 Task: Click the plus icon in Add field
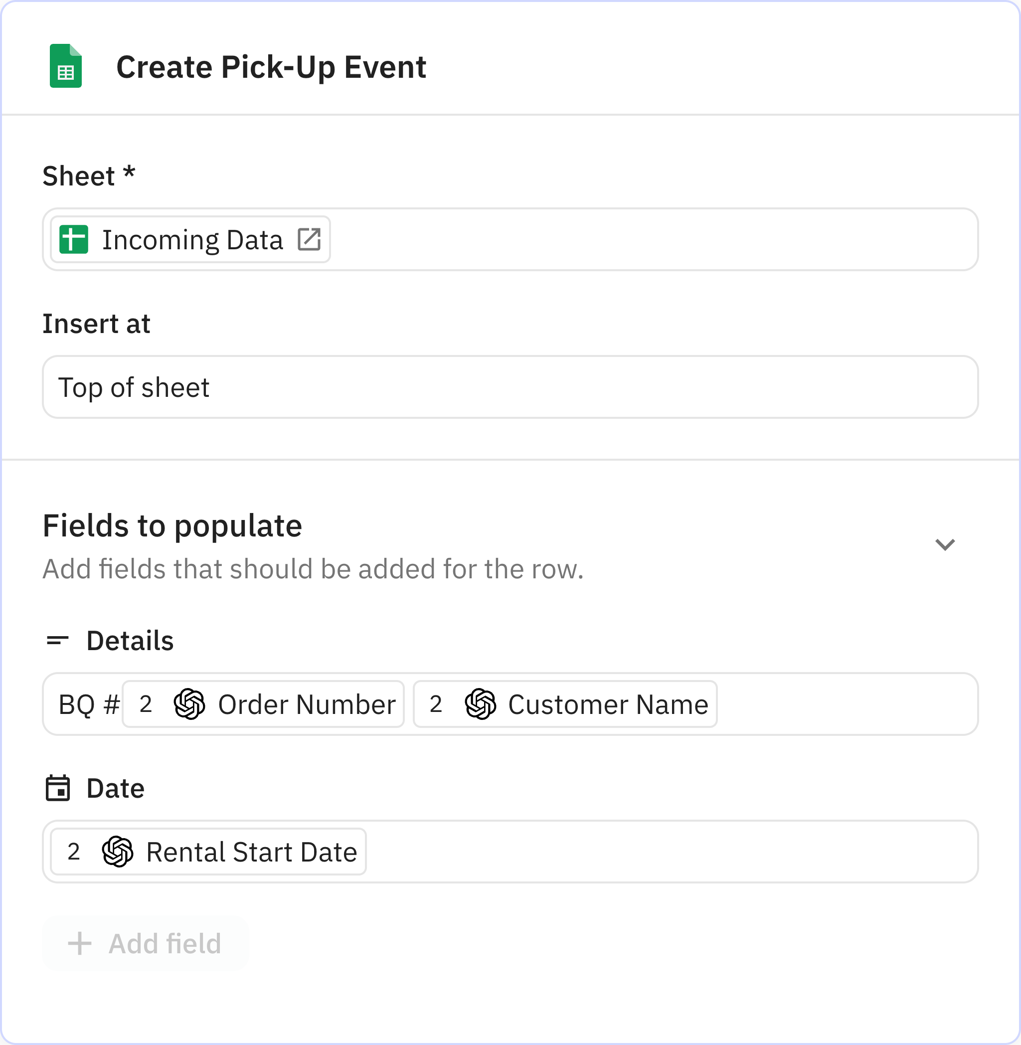pos(79,944)
